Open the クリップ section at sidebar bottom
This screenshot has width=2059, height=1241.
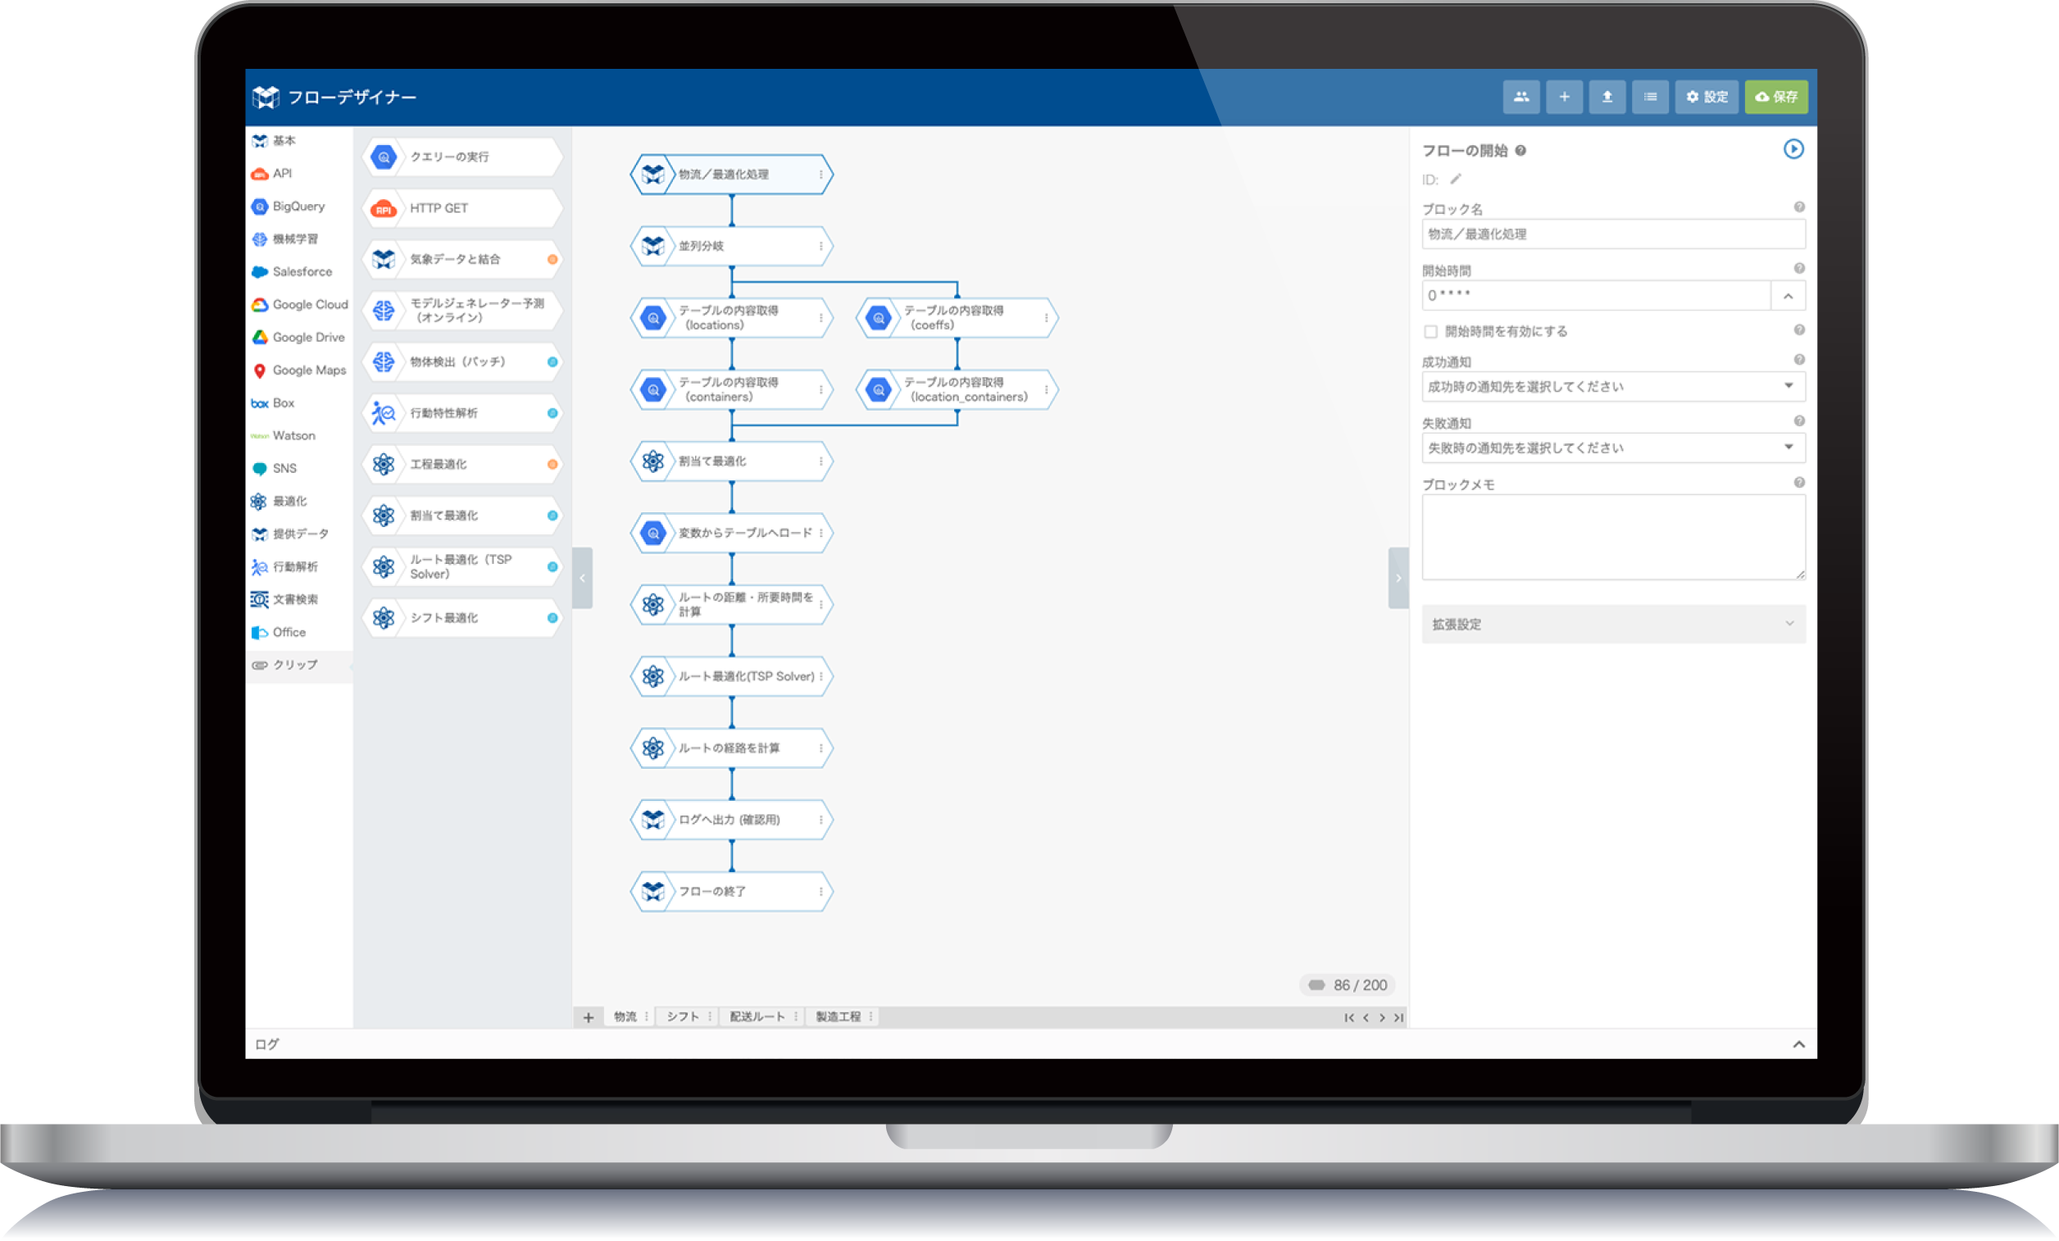pyautogui.click(x=294, y=666)
